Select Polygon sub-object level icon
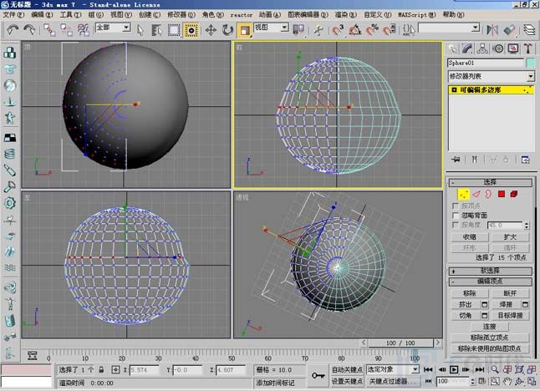 (x=502, y=195)
